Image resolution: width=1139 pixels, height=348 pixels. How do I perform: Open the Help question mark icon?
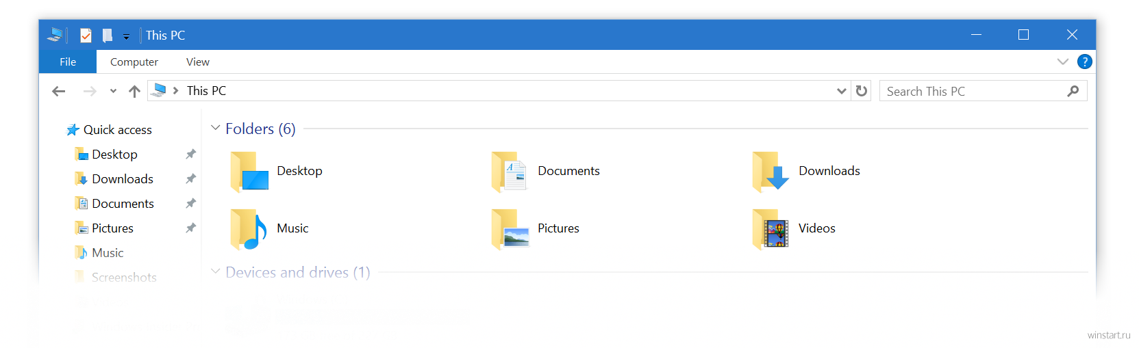[x=1084, y=62]
